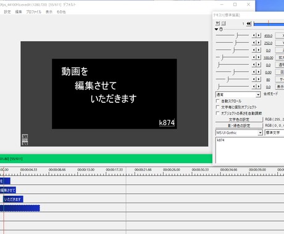The height and width of the screenshot is (234, 284).
Task: Click the timeline ruler at 00:00:30.33
Action: [x=200, y=170]
